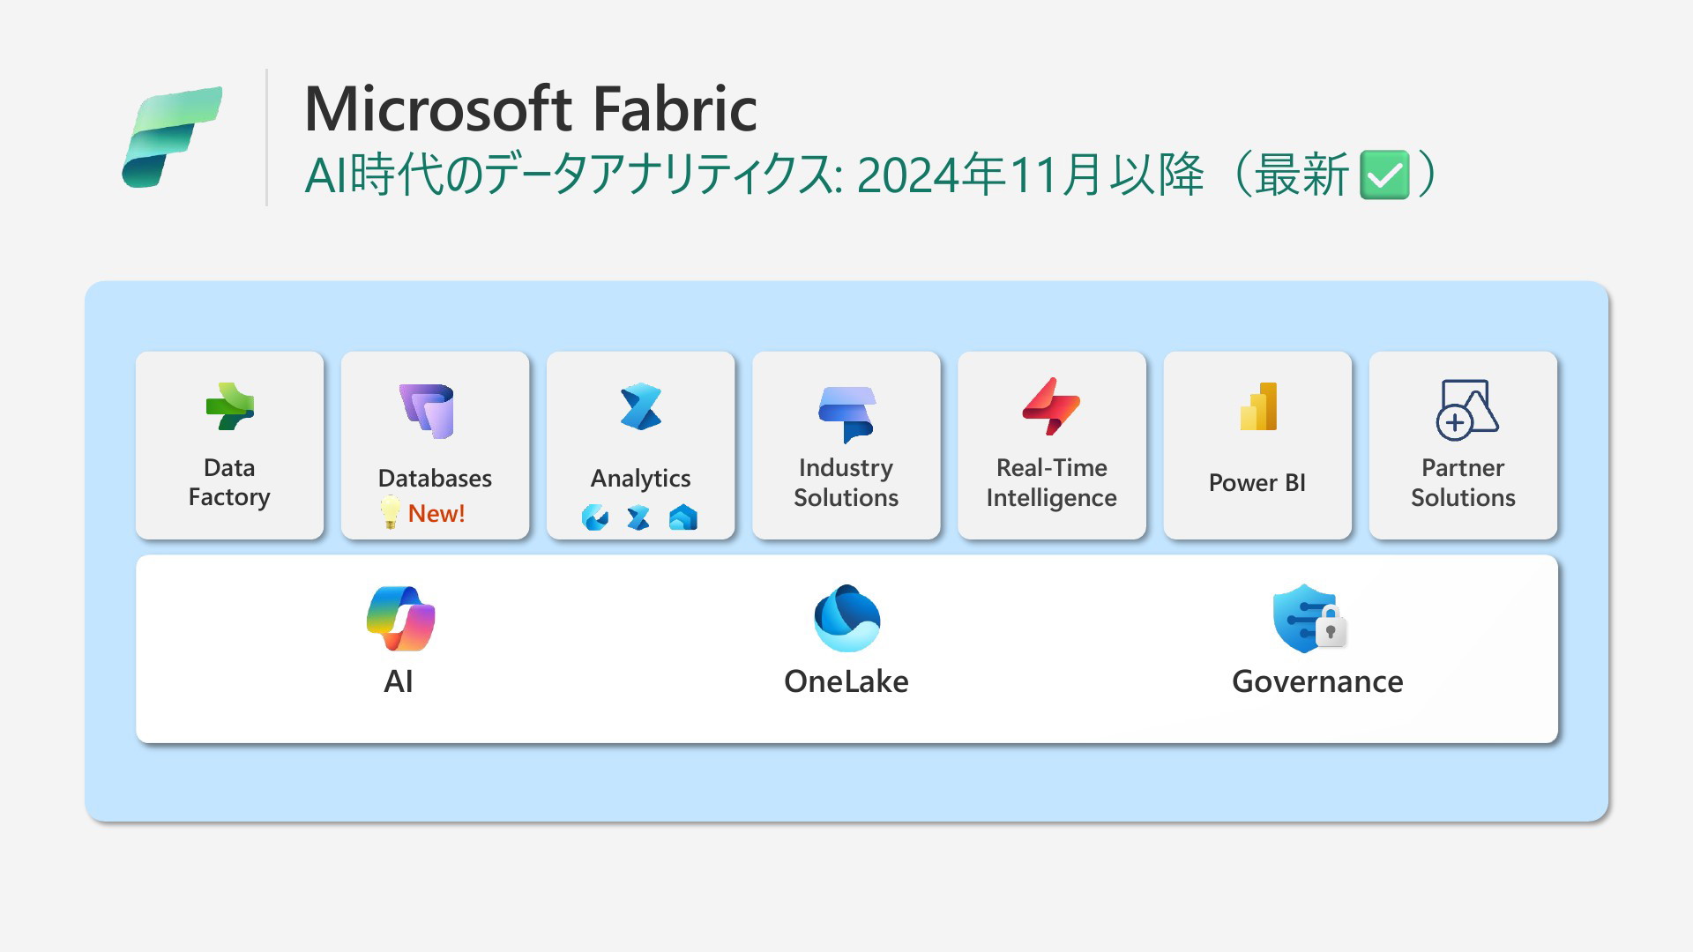Click the yellow Power BI bars icon
Viewport: 1693px width, 952px height.
[x=1258, y=406]
